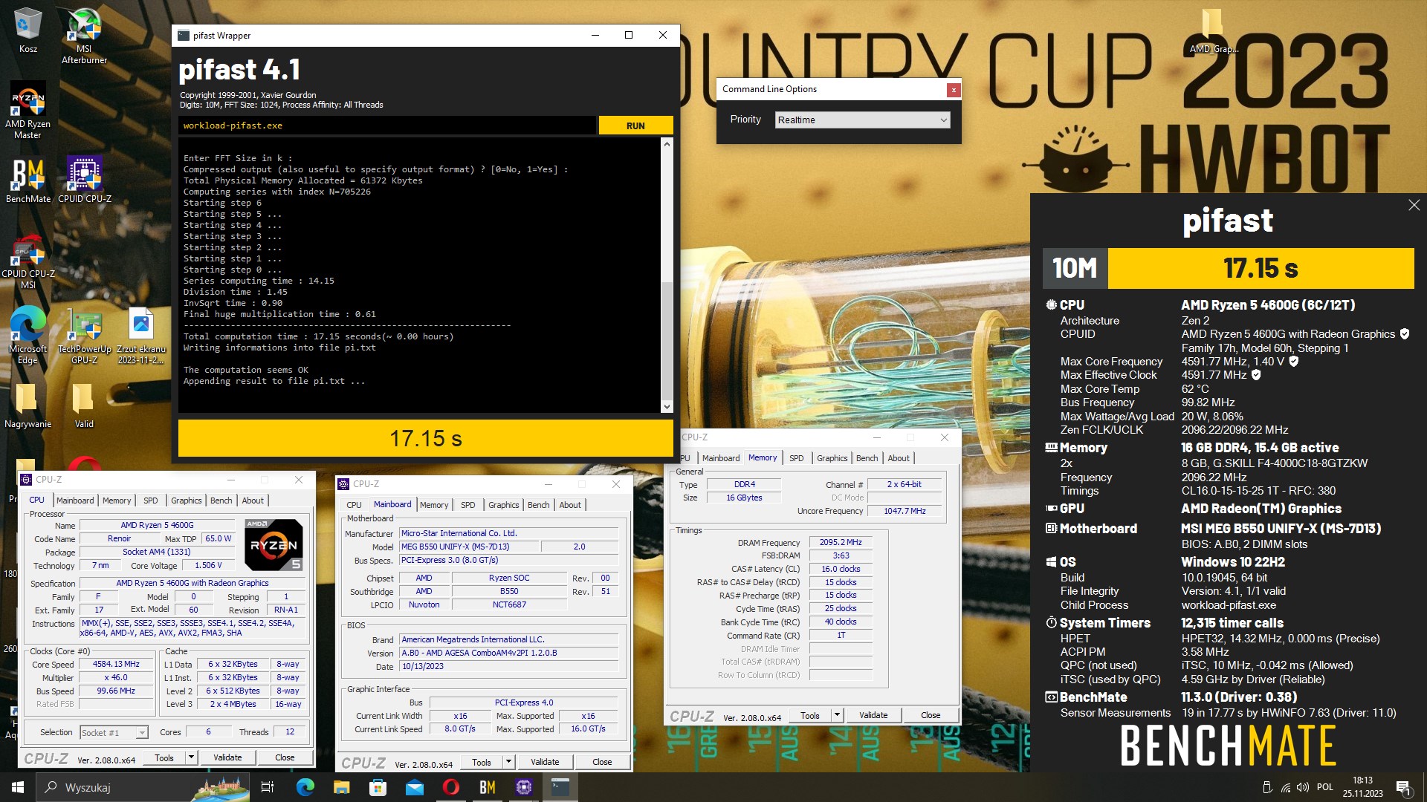1427x802 pixels.
Task: Open the Valid folder icon
Action: click(84, 405)
